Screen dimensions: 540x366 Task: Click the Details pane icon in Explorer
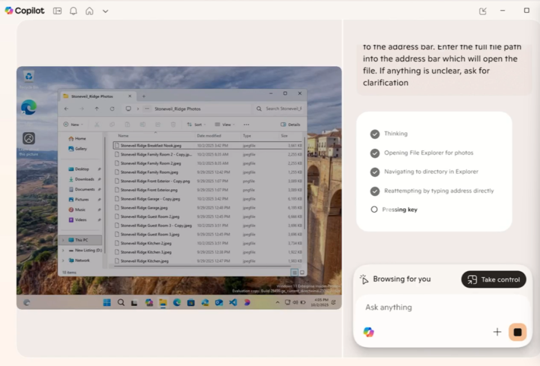click(290, 125)
